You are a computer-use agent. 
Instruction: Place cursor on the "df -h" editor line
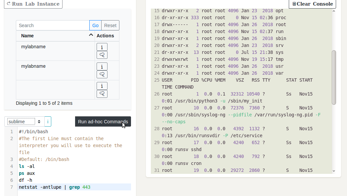[x=25, y=180]
